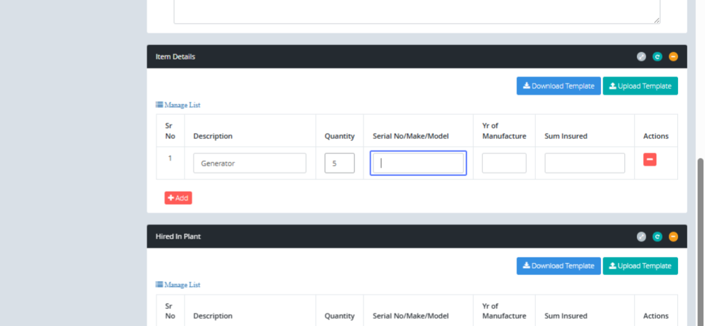
Task: Select the Quantity field showing 5
Action: coord(339,164)
